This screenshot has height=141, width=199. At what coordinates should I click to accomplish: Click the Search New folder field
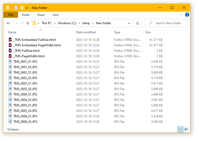(166, 23)
